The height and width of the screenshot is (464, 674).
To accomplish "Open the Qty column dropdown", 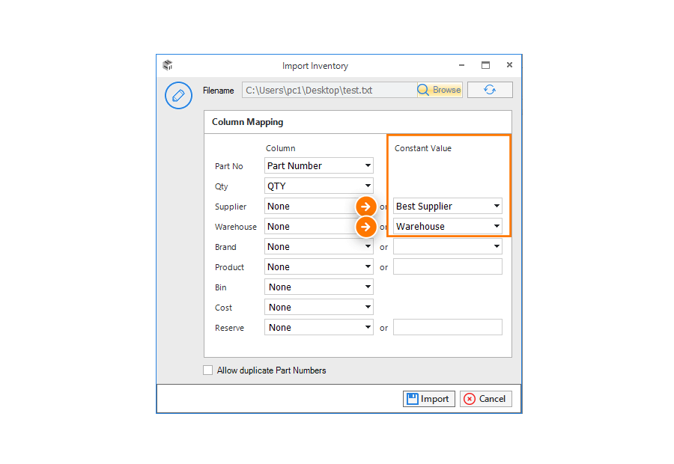I will (318, 186).
